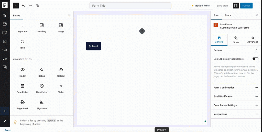The image size is (262, 132).
Task: Click the undo arrow icon
Action: [x=23, y=6]
